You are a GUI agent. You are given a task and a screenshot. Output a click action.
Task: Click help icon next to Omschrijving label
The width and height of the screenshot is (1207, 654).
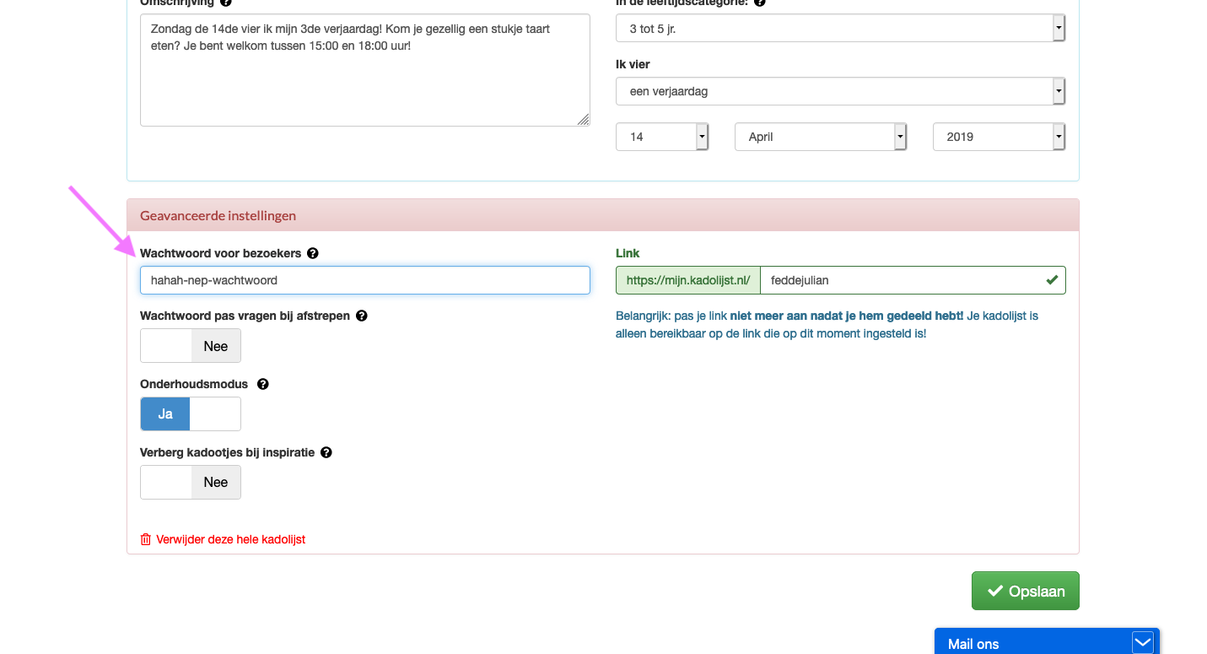coord(225,3)
